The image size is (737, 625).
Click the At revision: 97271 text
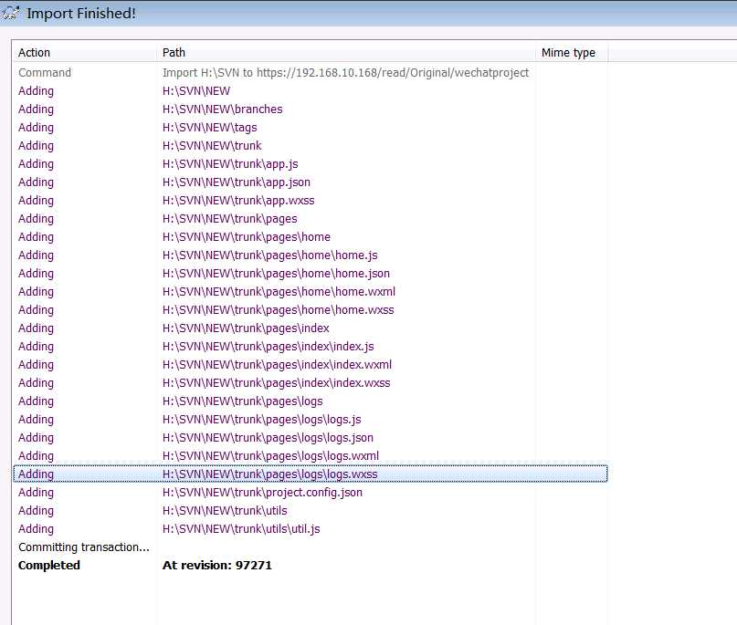click(x=217, y=566)
